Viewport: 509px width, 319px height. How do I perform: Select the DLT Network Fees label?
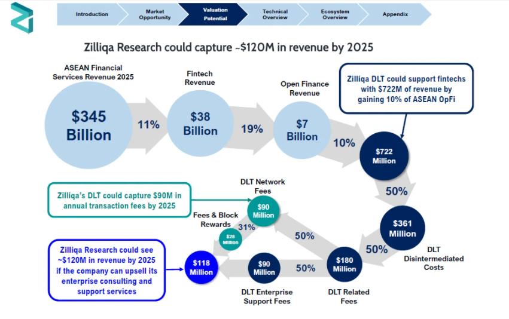point(263,186)
